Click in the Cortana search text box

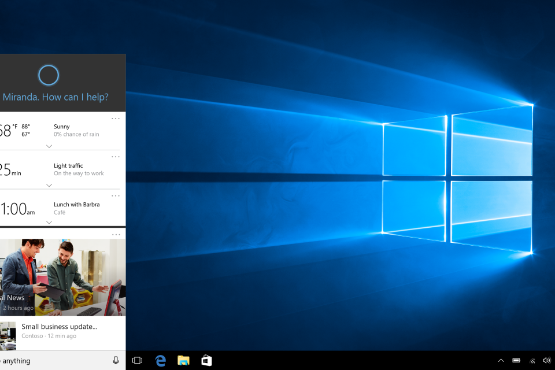pos(52,361)
